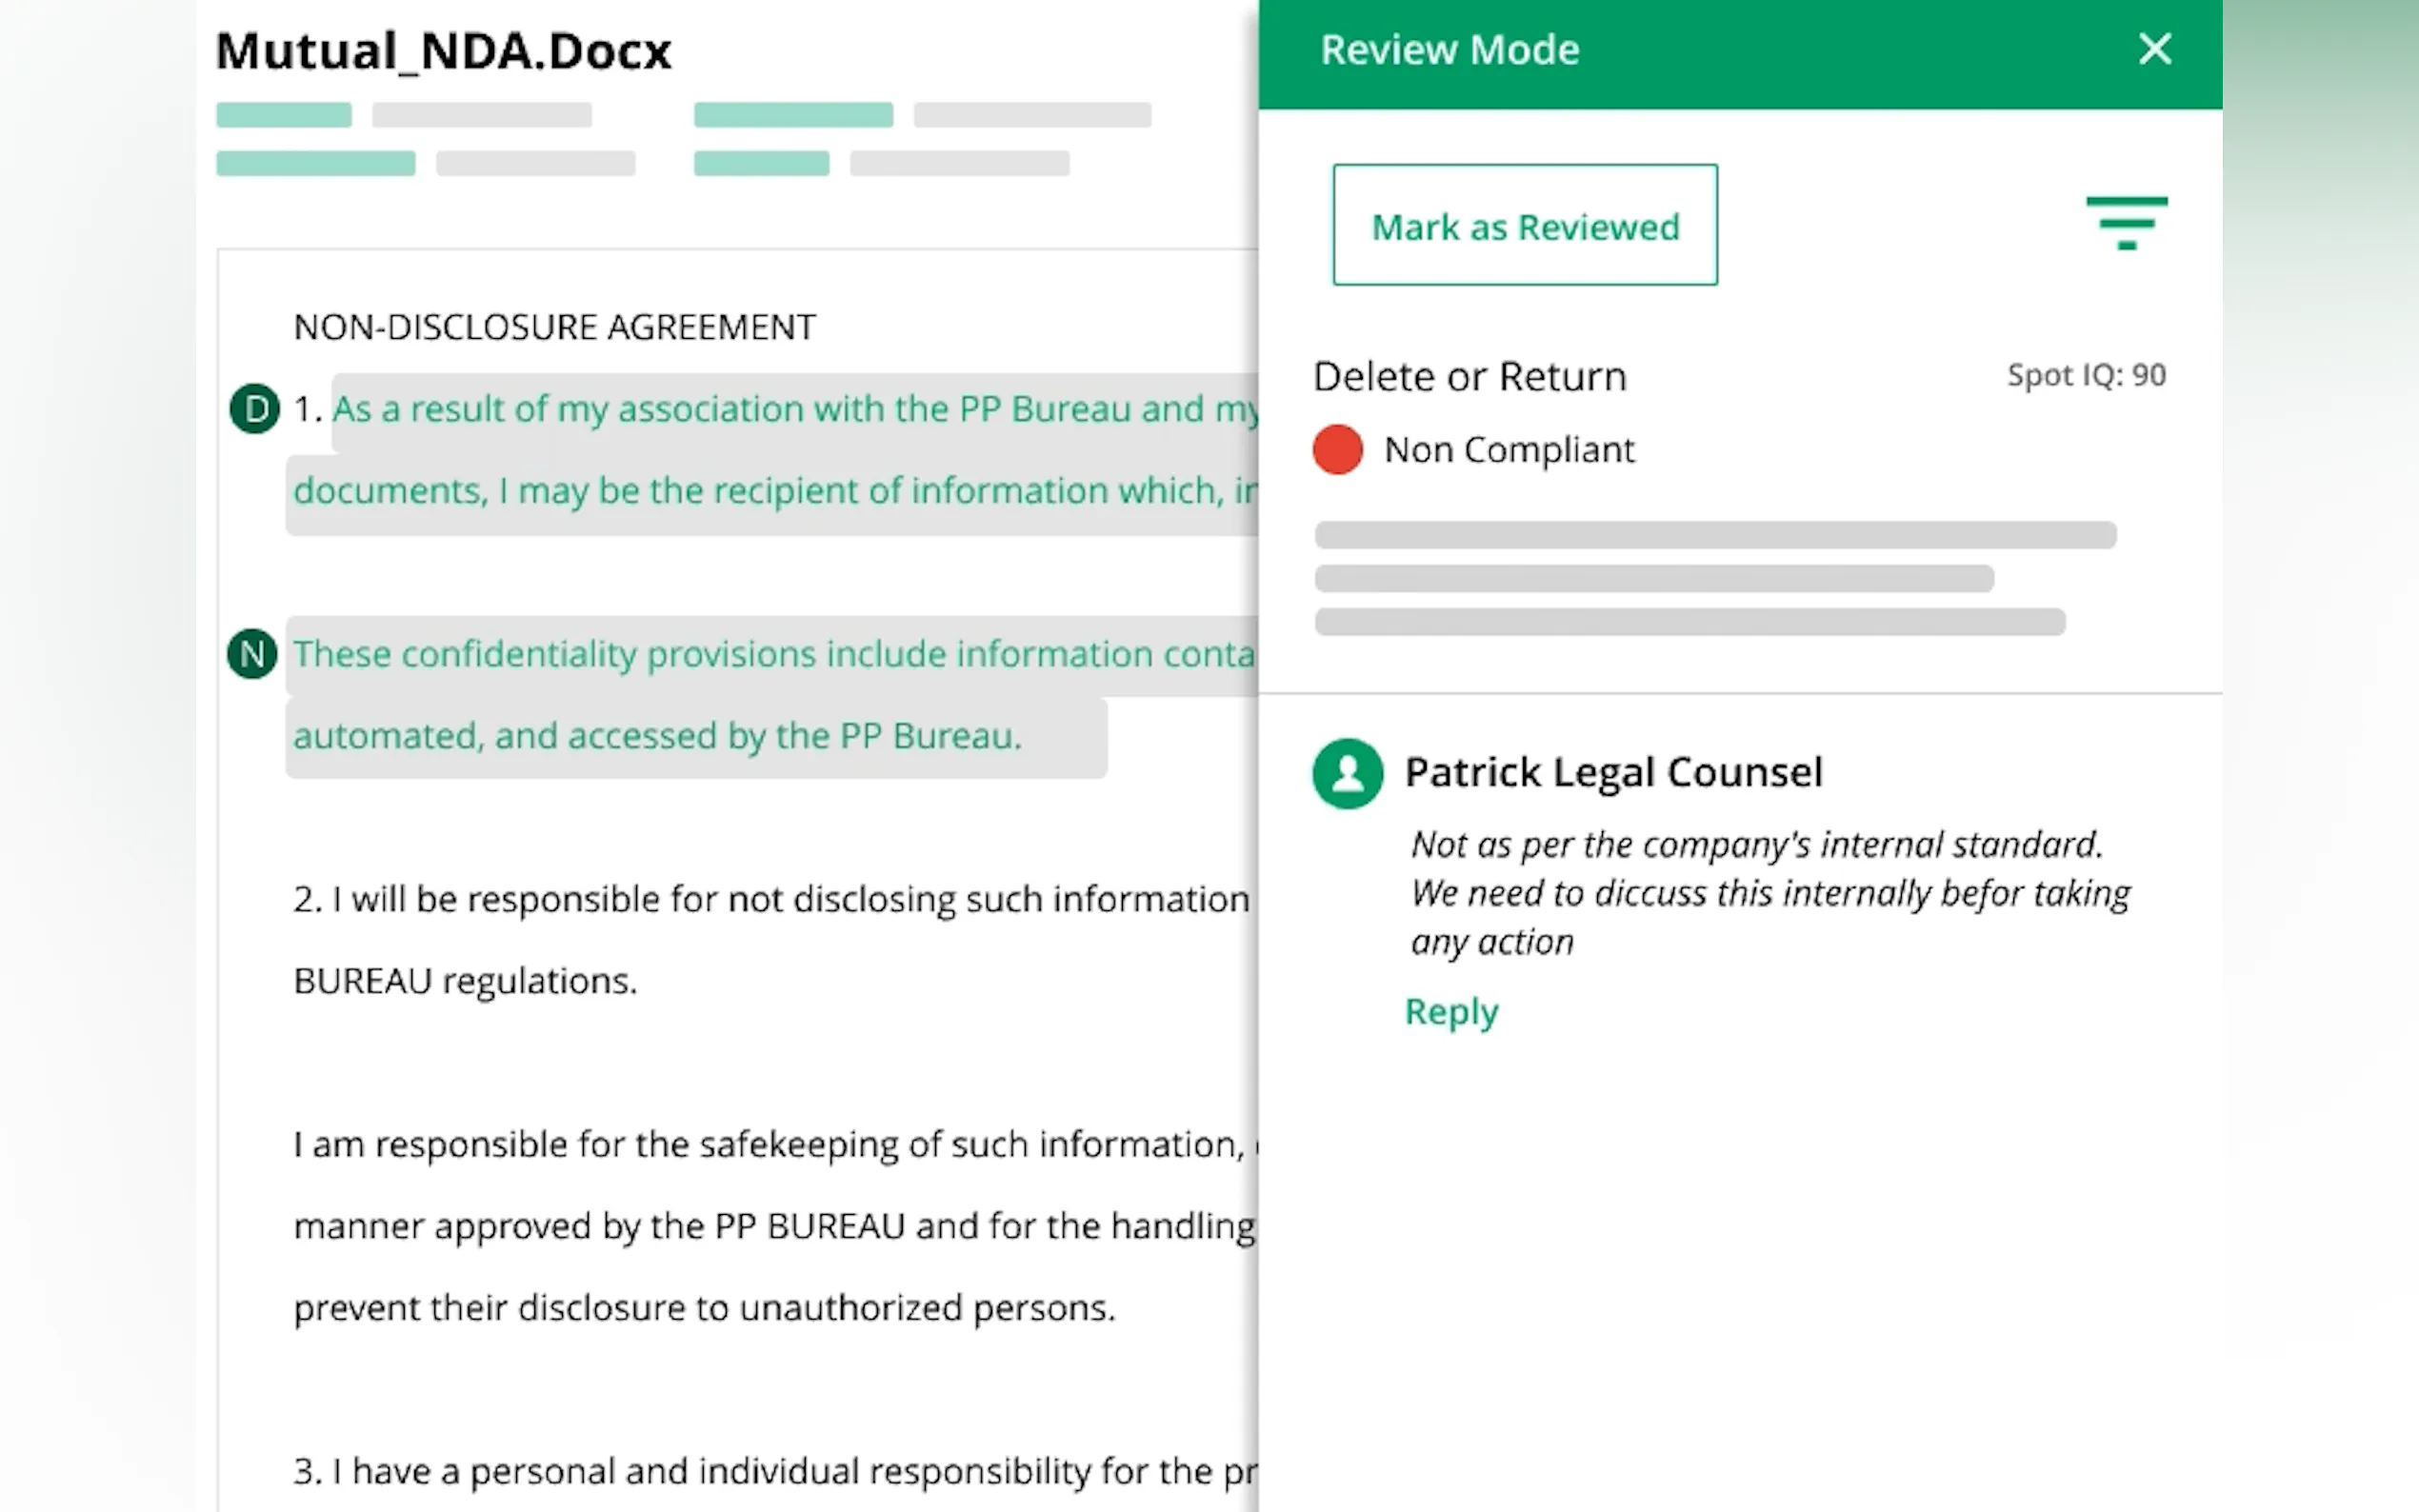Click NON-DISCLOSURE AGREEMENT document heading

pyautogui.click(x=554, y=327)
